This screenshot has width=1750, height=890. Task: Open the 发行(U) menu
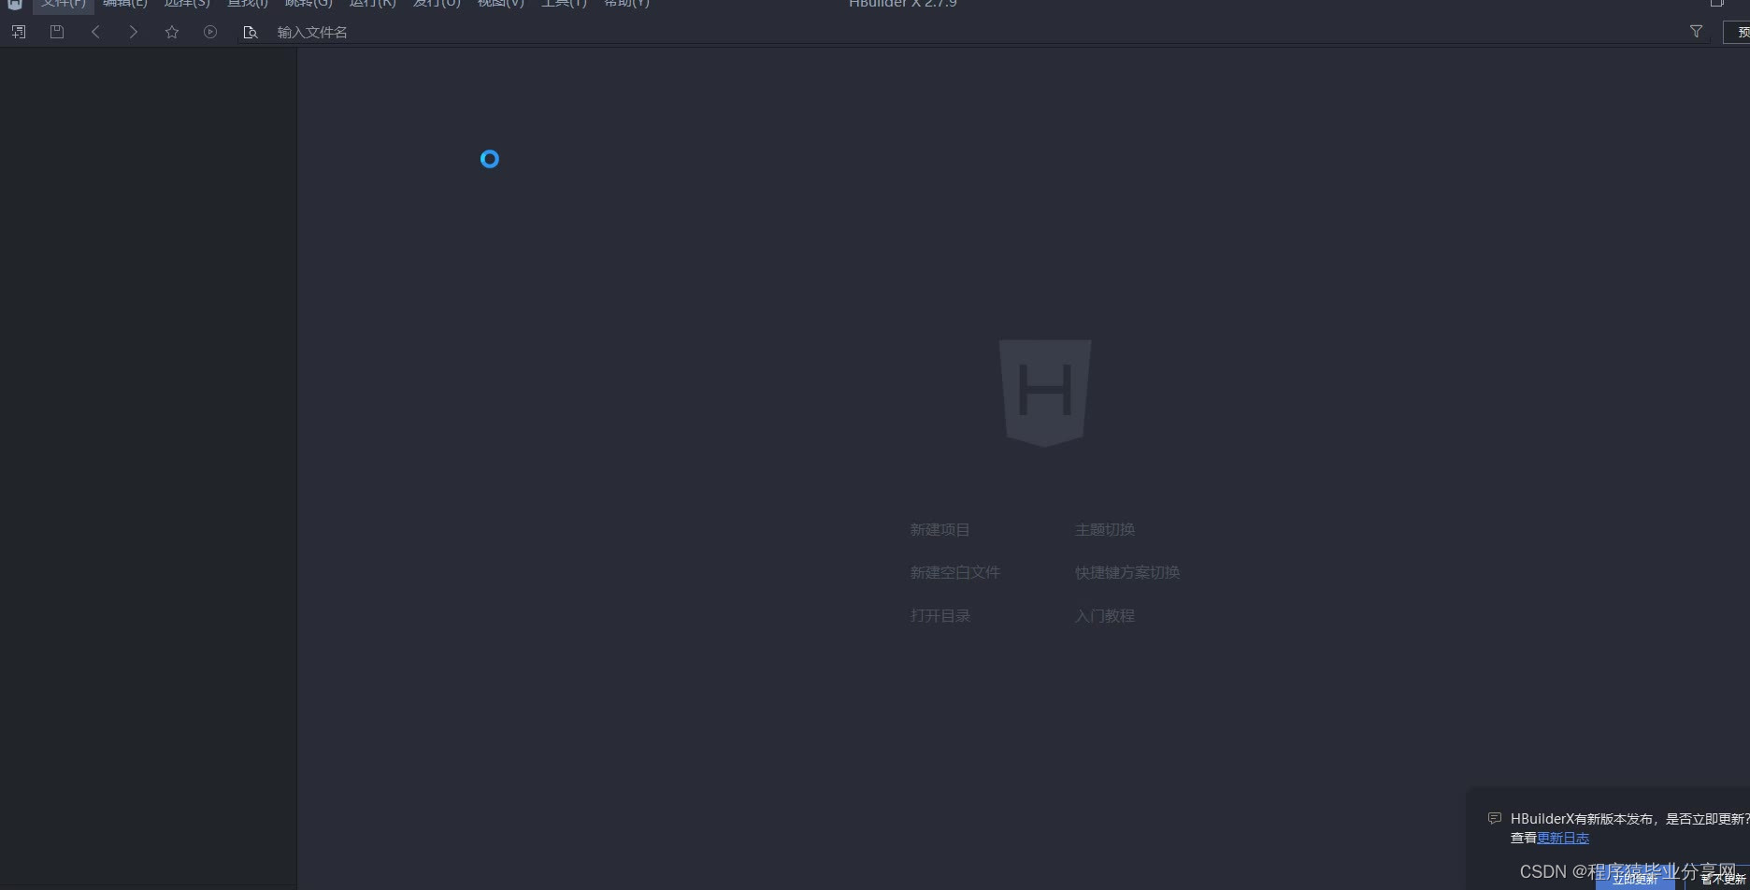pos(437,4)
